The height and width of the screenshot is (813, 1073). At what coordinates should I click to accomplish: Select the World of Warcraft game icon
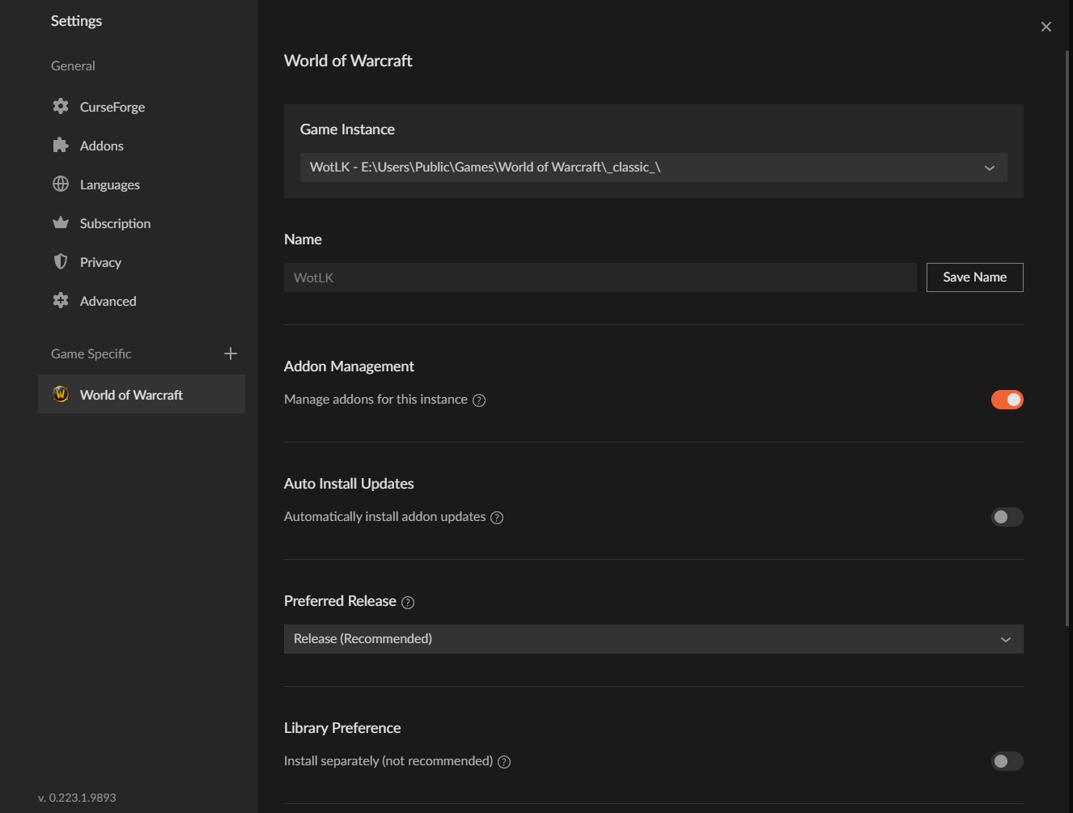(61, 394)
